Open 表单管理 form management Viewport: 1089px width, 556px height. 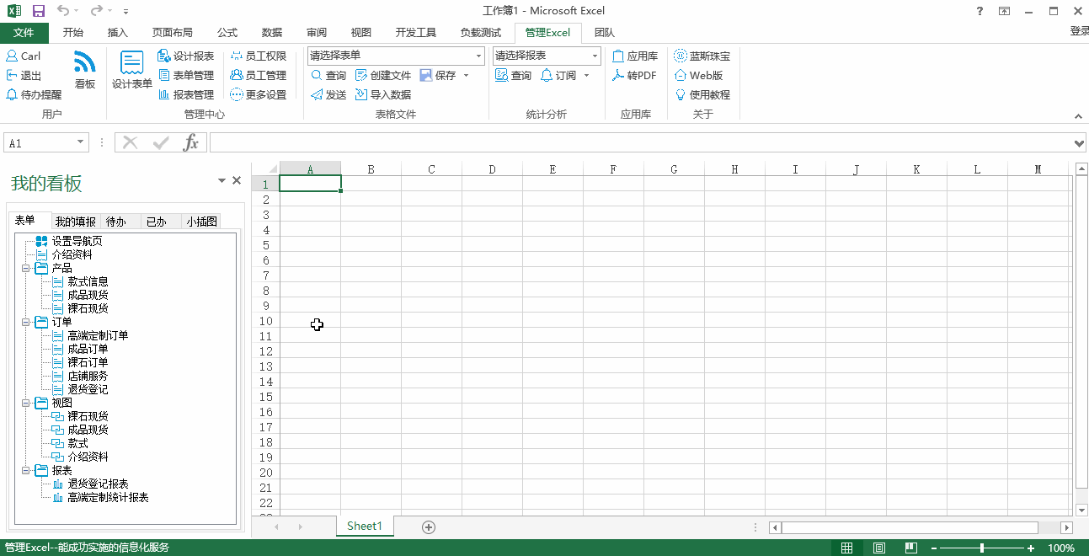186,75
